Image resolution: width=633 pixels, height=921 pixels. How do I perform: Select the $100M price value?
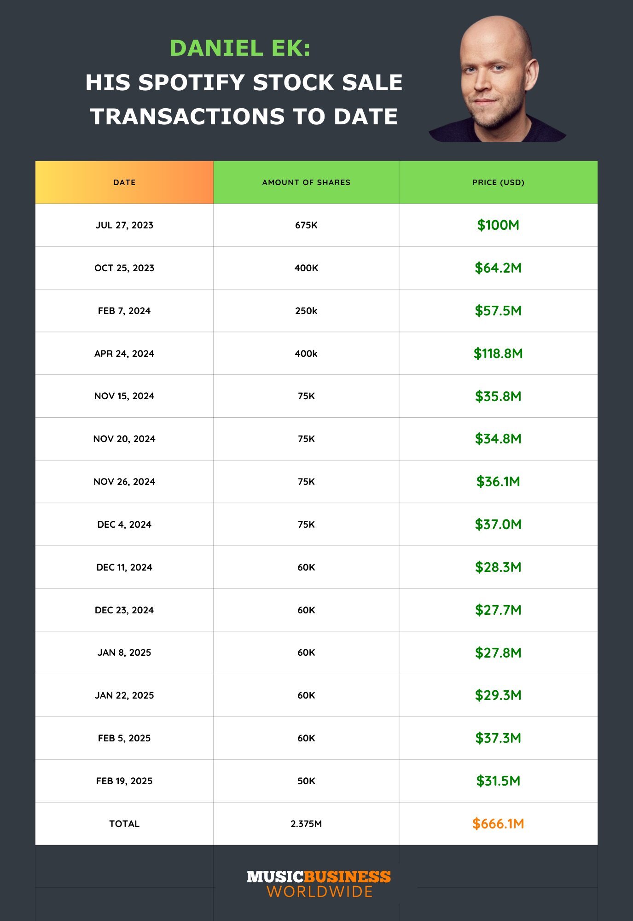pyautogui.click(x=498, y=225)
